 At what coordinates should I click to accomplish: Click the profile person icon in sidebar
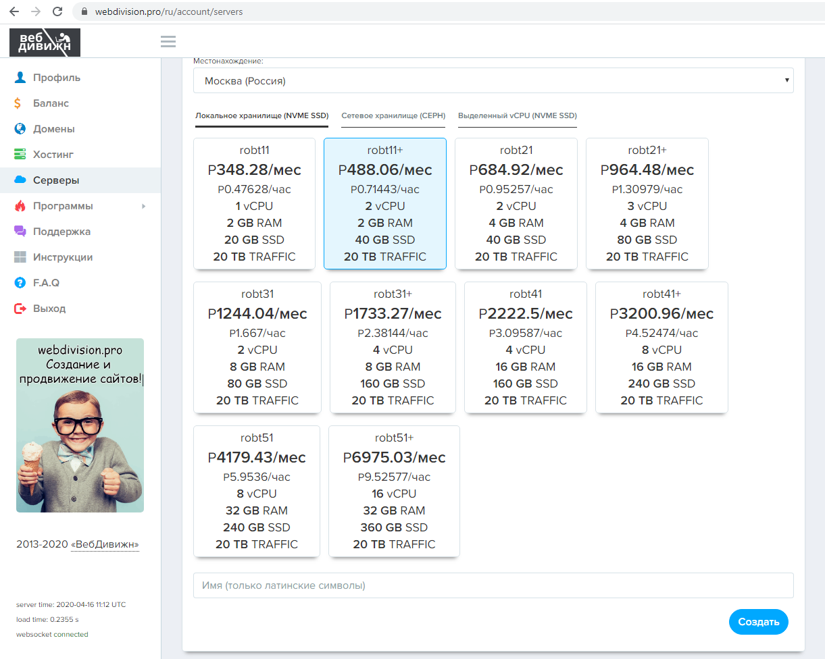(x=20, y=78)
